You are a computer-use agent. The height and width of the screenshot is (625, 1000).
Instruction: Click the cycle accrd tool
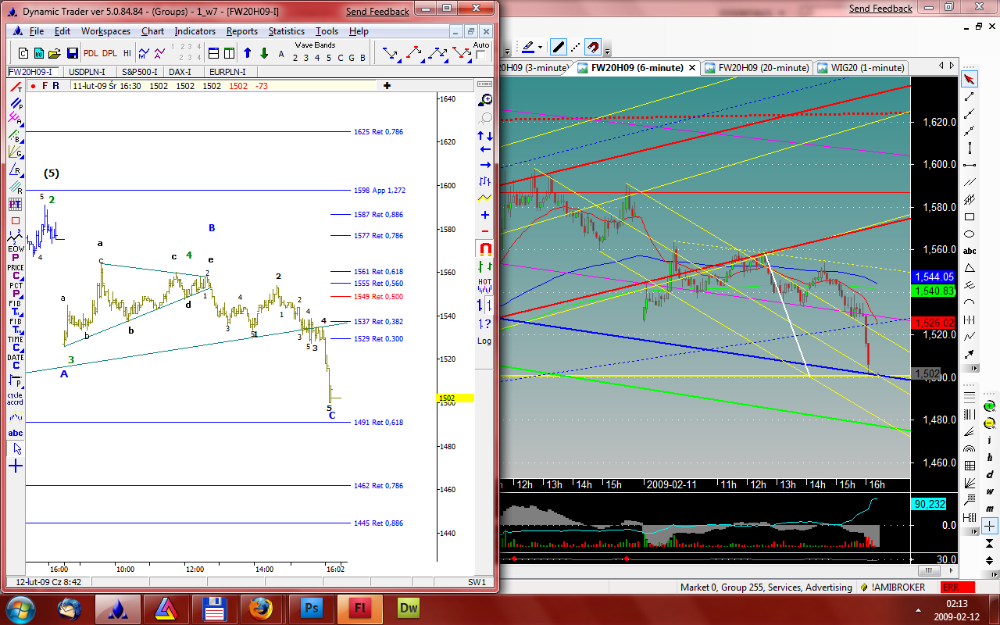16,398
